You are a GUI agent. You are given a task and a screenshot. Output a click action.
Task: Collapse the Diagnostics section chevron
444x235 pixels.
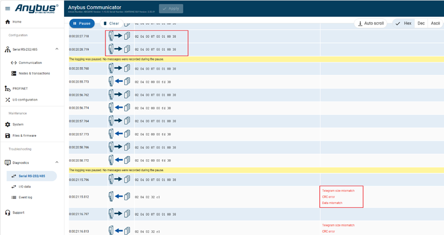(57, 163)
